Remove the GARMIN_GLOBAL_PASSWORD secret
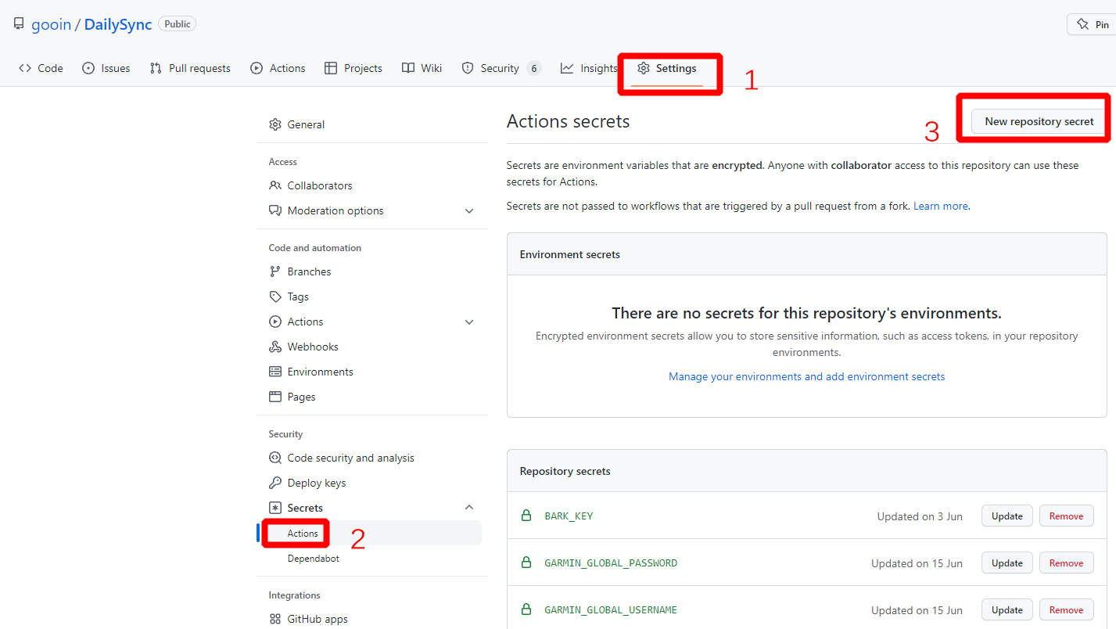1116x629 pixels. pos(1067,563)
